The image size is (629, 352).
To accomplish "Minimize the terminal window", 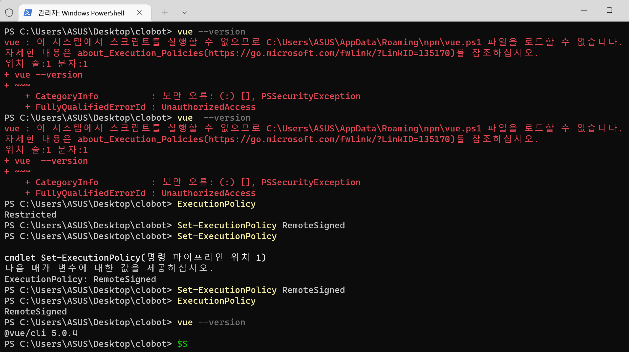I will (584, 10).
